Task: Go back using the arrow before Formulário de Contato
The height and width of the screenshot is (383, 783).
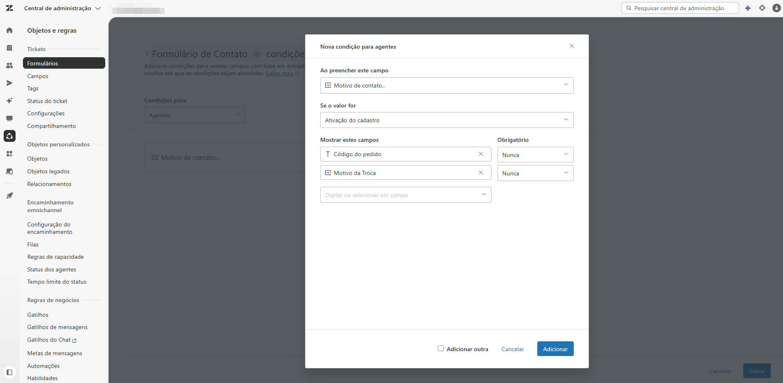Action: tap(147, 54)
